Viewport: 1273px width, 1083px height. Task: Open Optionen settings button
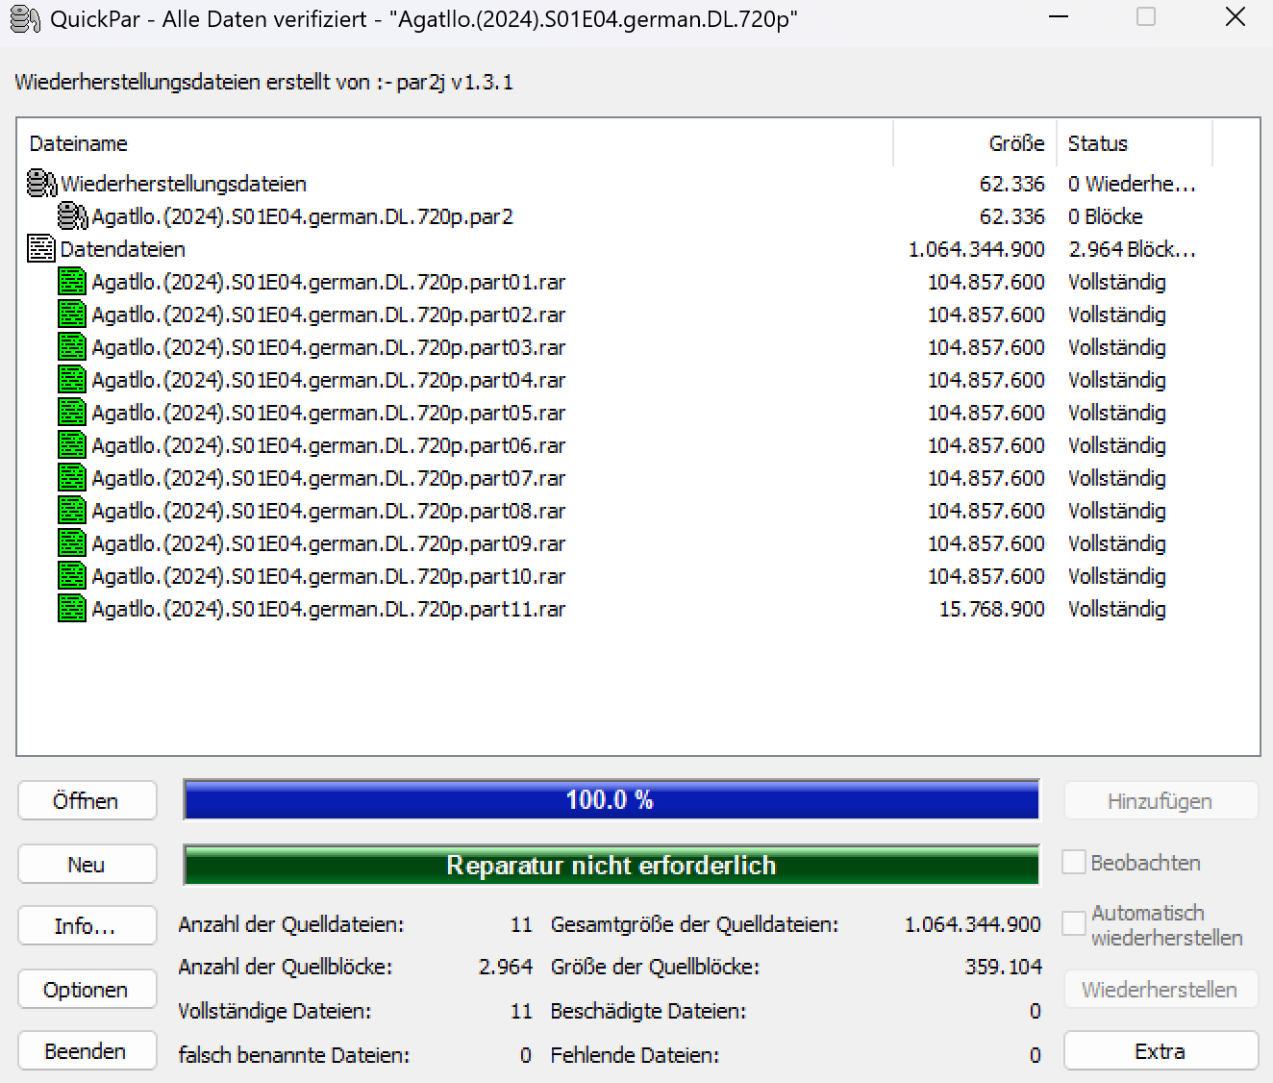click(x=87, y=990)
